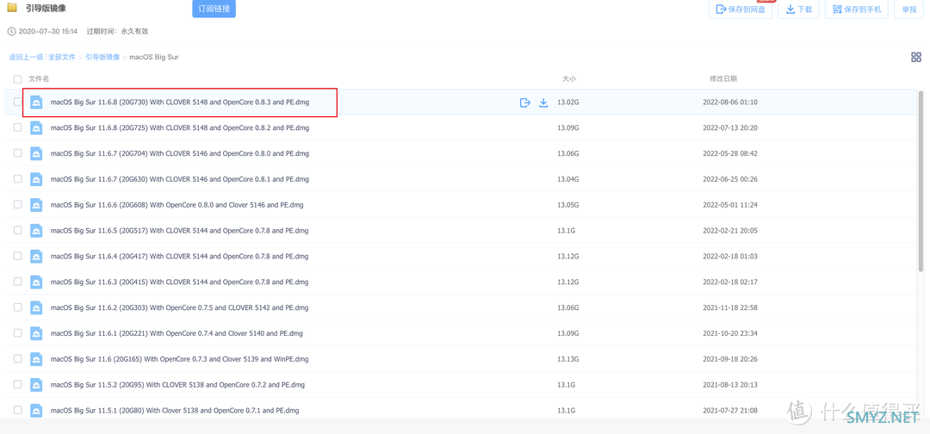Click dmg file icon for 11.6.8 (20G725)
This screenshot has width=930, height=434.
click(x=36, y=128)
